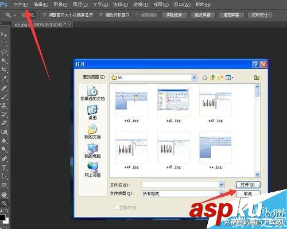287x229 pixels.
Task: Select the Rectangular Marquee tool
Action: click(x=4, y=43)
